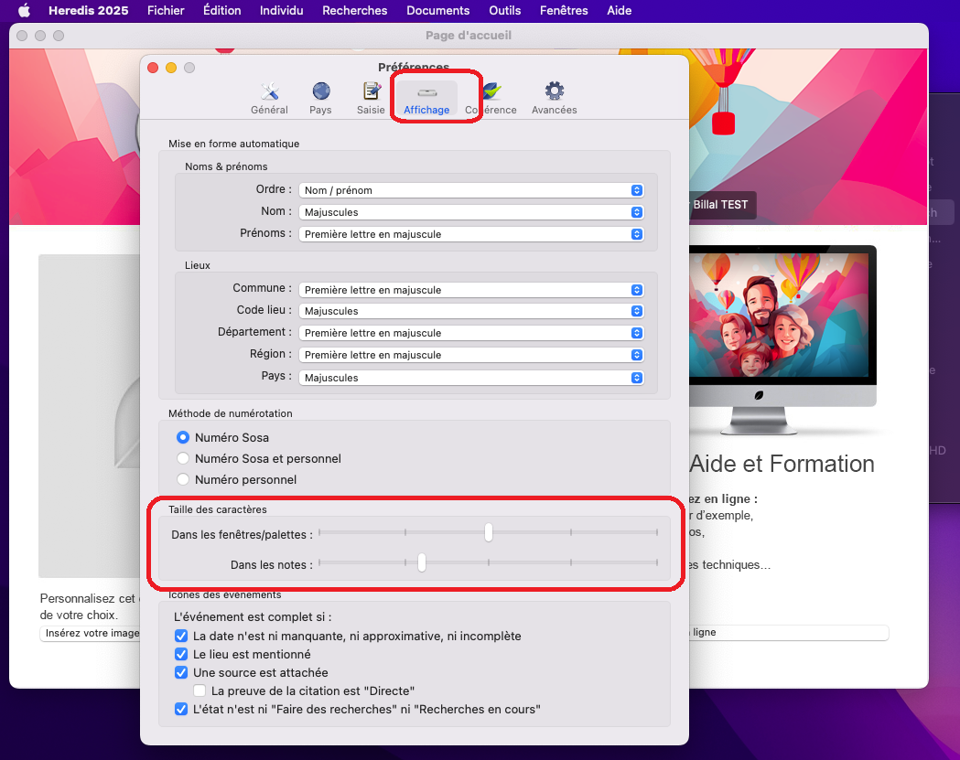Open the Recherches menu
Viewport: 960px width, 760px height.
pyautogui.click(x=354, y=11)
